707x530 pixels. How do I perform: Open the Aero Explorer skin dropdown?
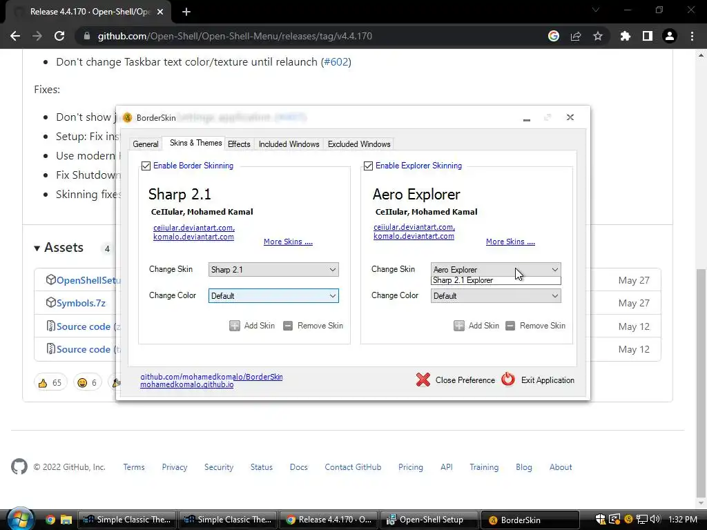pyautogui.click(x=496, y=269)
